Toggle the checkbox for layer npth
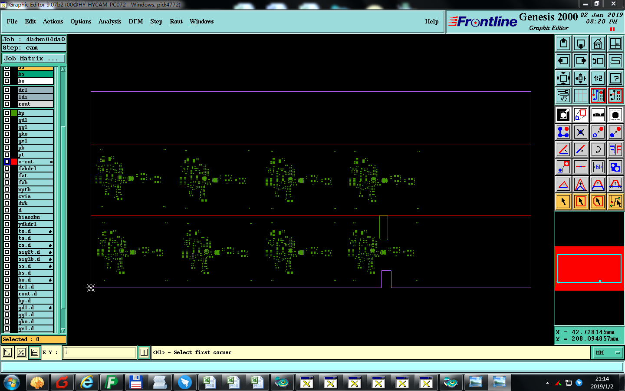This screenshot has height=391, width=625. tap(7, 189)
